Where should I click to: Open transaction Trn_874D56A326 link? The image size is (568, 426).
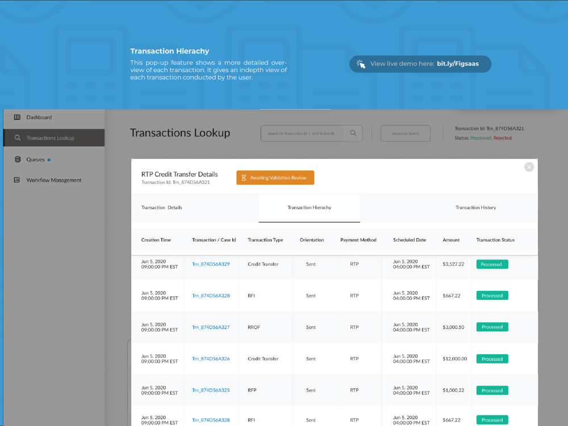click(211, 358)
